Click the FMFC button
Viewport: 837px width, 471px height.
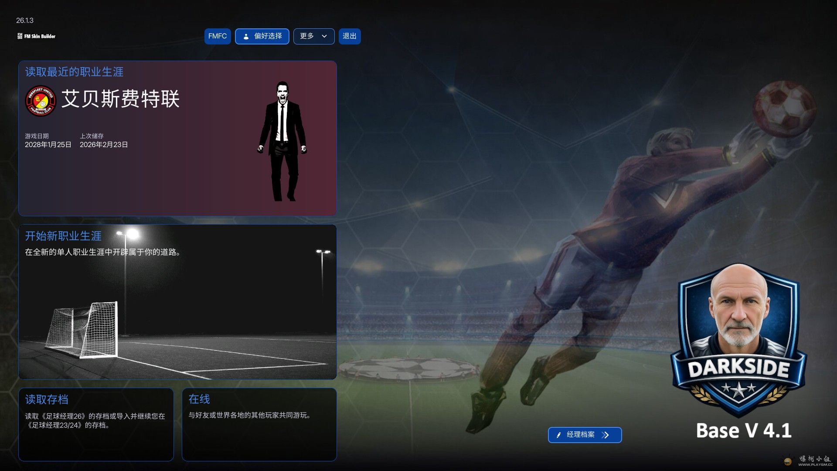pos(217,36)
